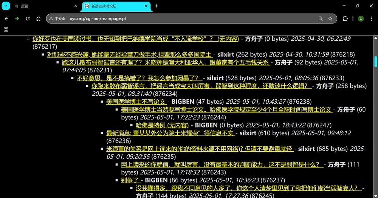Open post 别争了 by BIGBEN
The image size is (378, 198).
click(131, 180)
